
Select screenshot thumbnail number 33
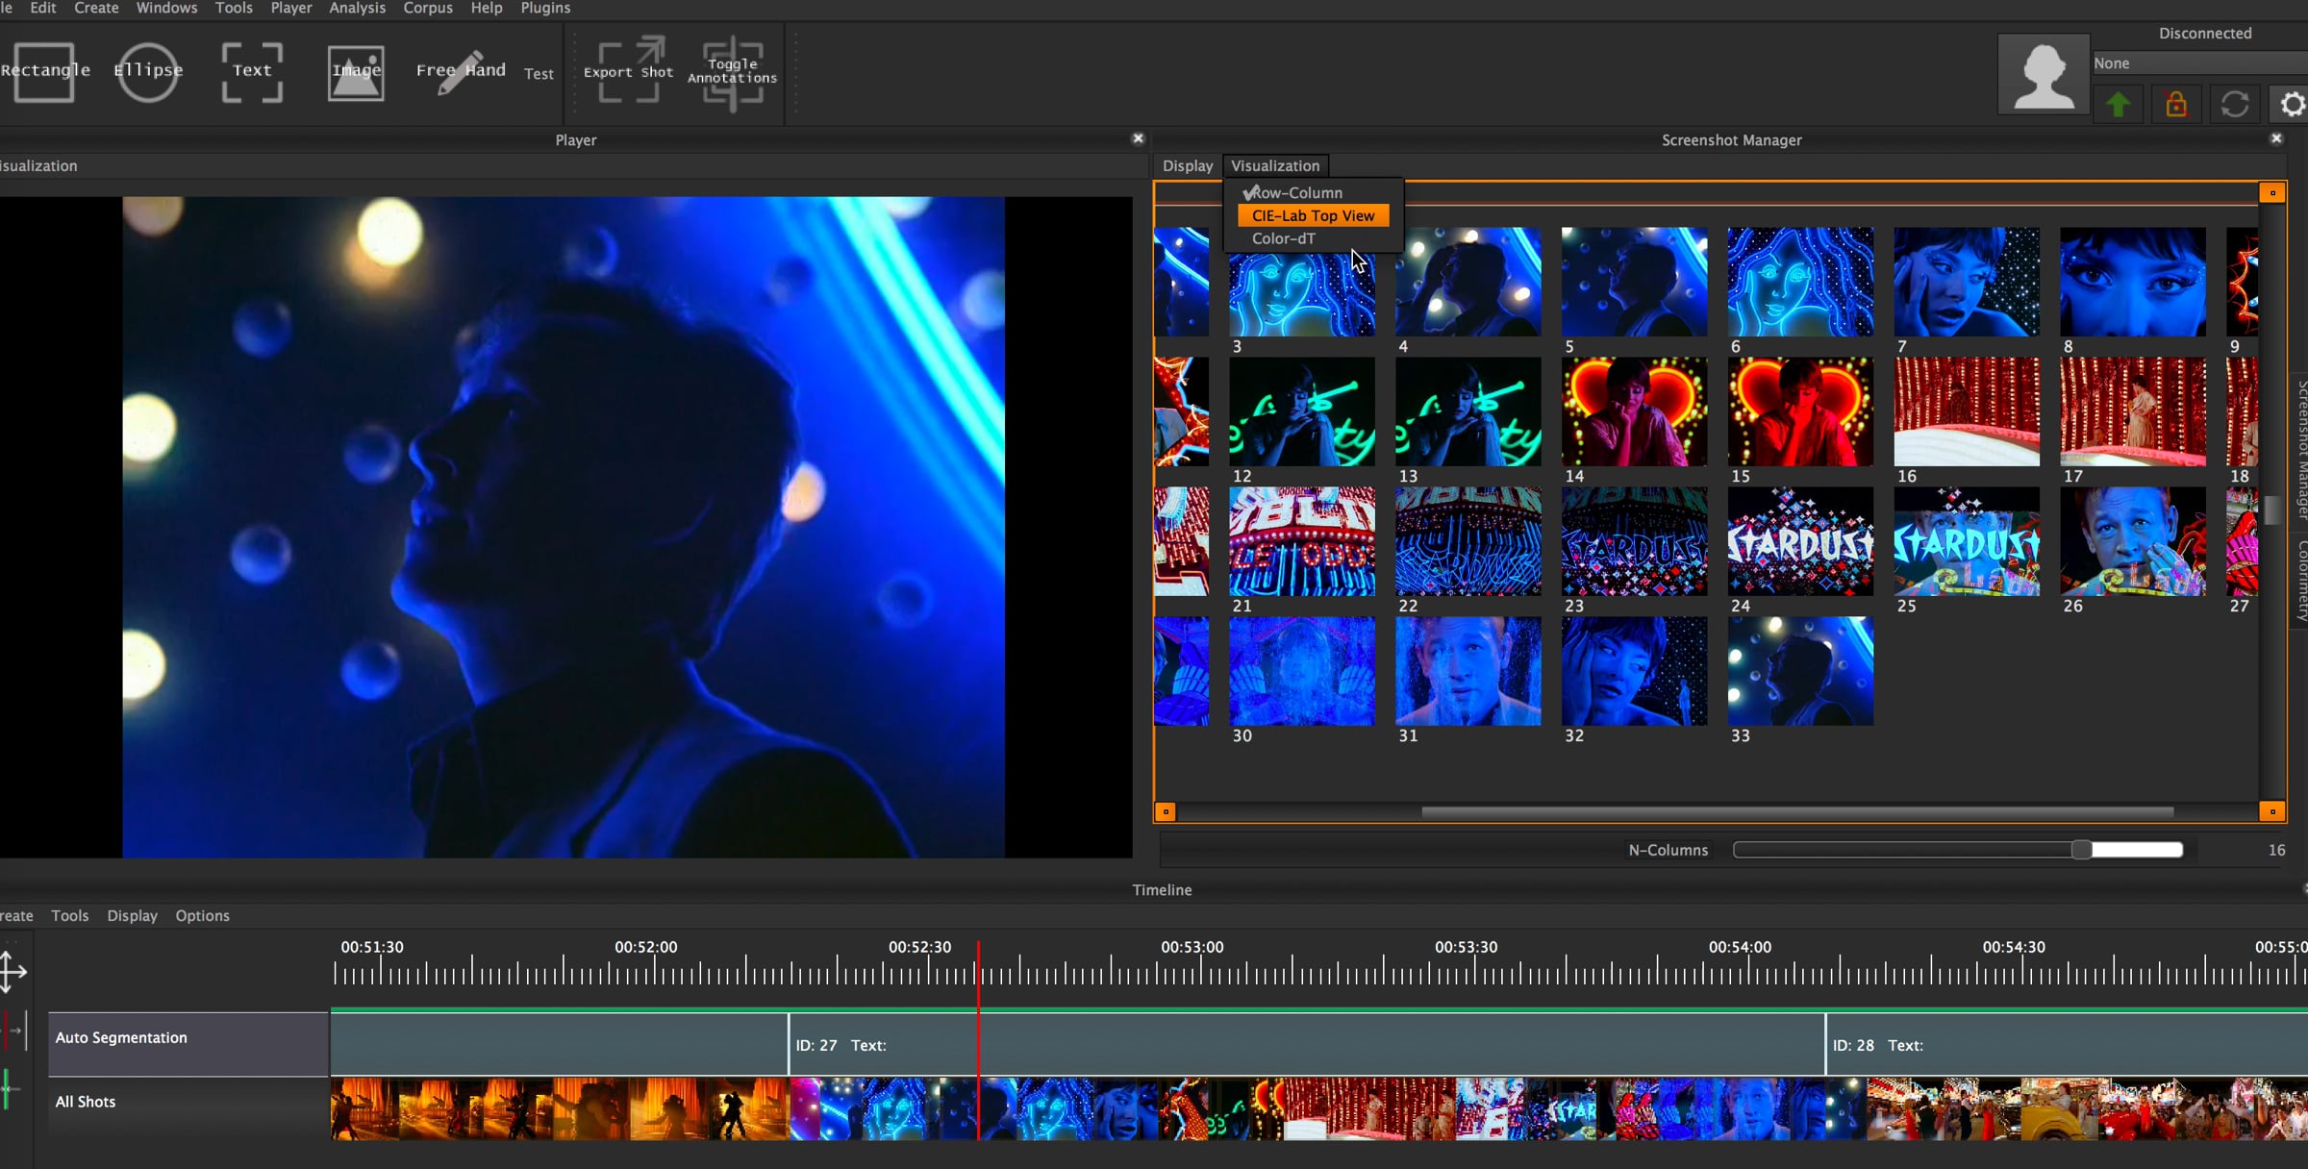pyautogui.click(x=1800, y=671)
